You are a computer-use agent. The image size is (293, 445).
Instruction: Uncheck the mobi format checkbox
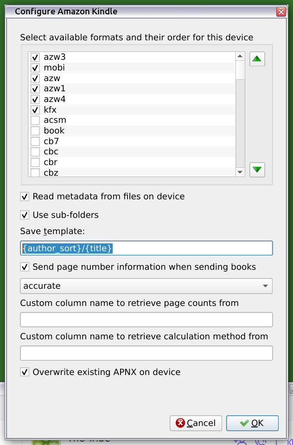tap(35, 68)
